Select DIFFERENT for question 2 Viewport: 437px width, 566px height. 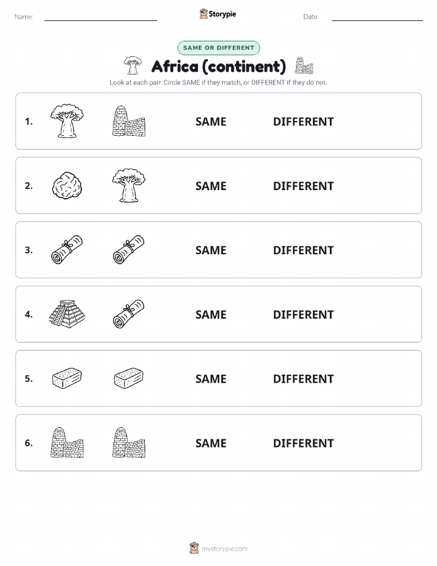tap(303, 186)
